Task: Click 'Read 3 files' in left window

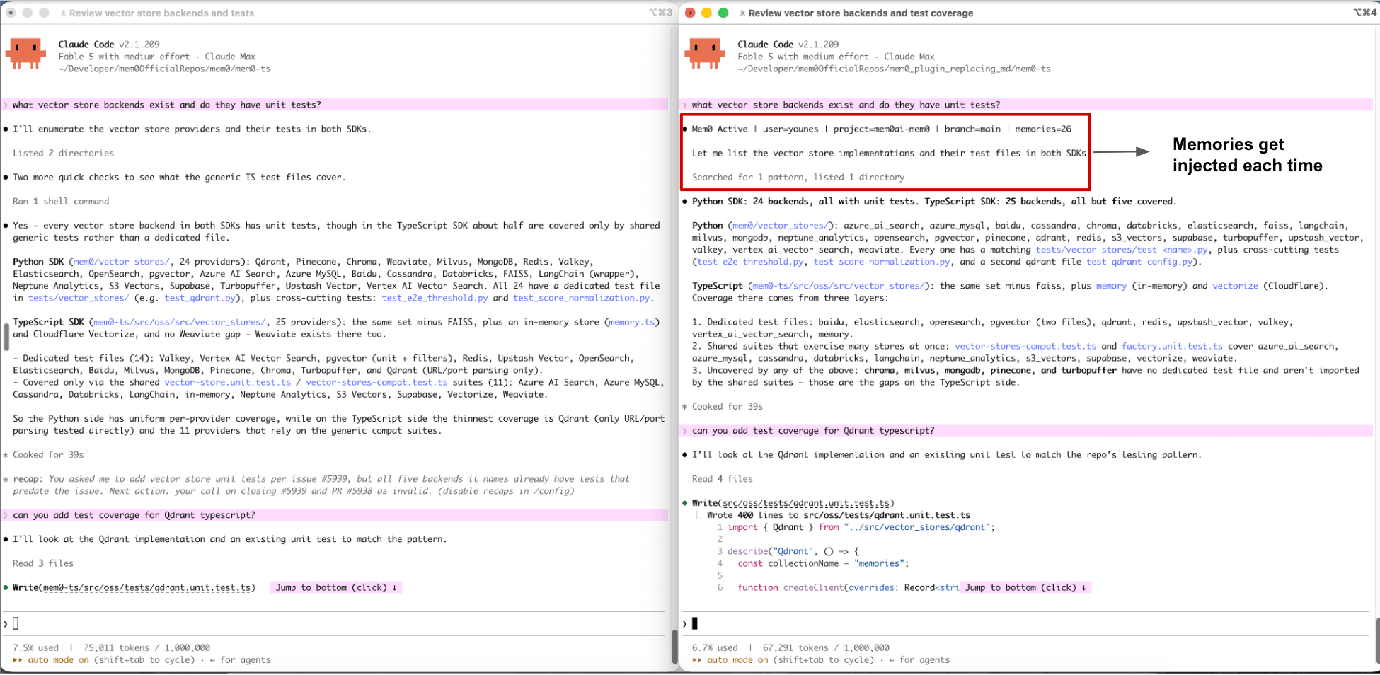Action: click(x=43, y=563)
